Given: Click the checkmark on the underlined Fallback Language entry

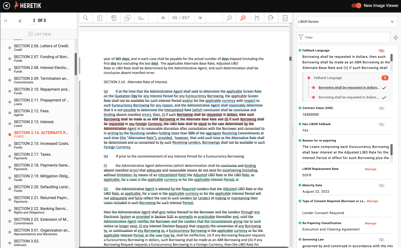Looking at the screenshot, I should pyautogui.click(x=384, y=88).
